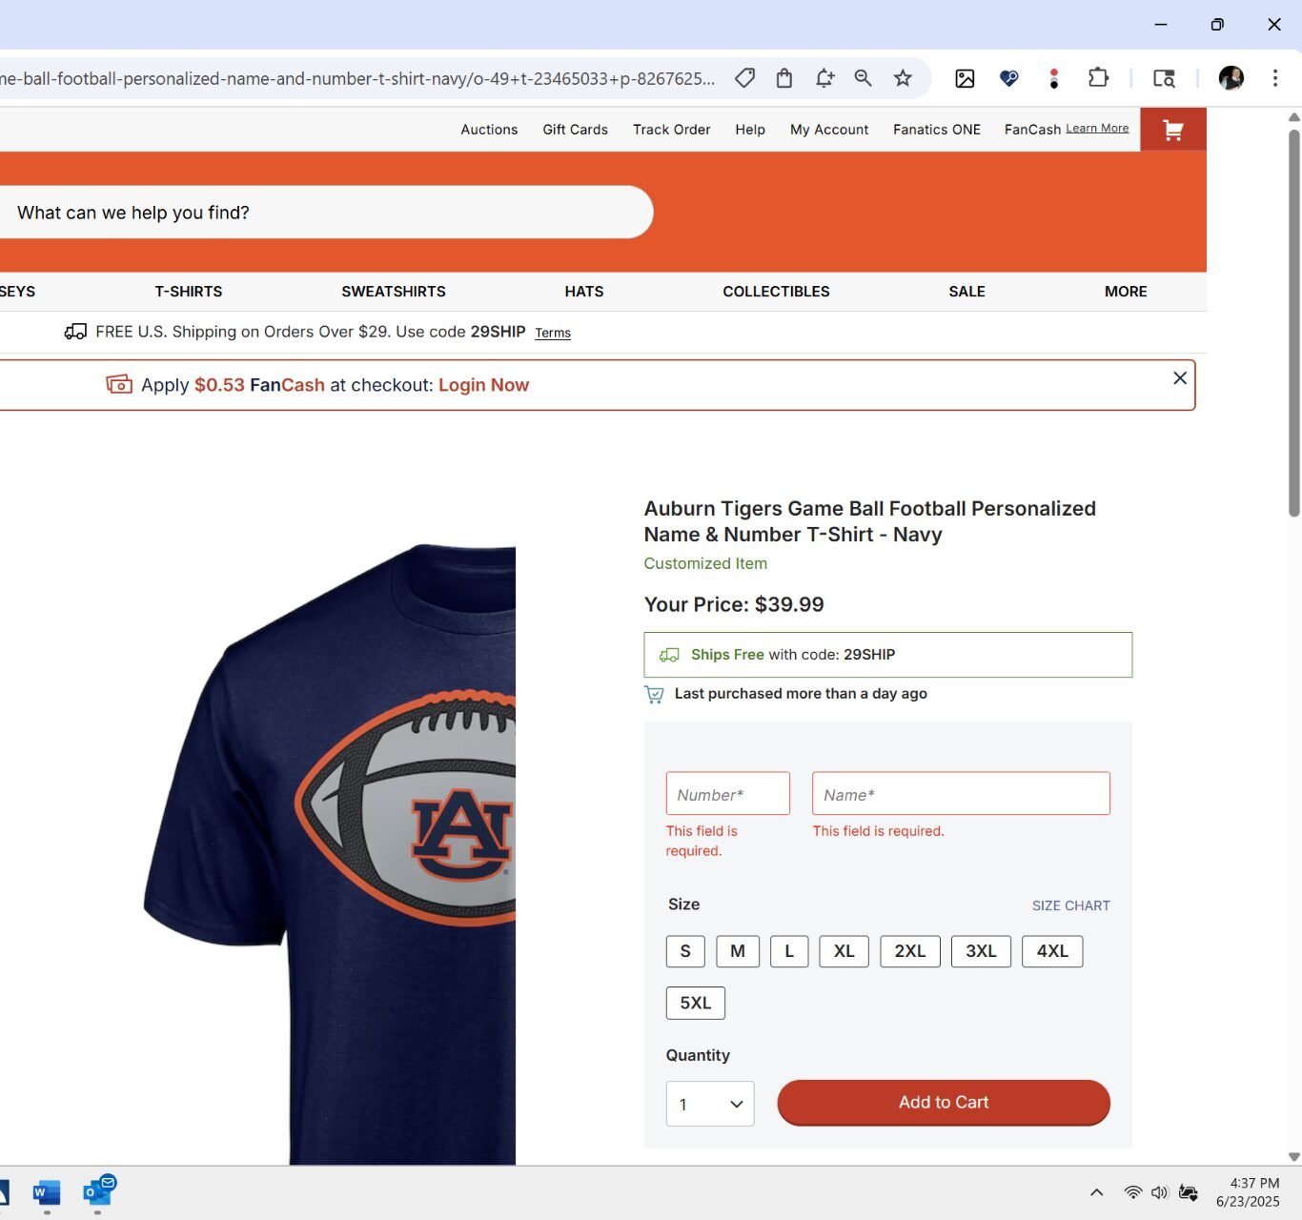
Task: Select size 4XL
Action: [1052, 951]
